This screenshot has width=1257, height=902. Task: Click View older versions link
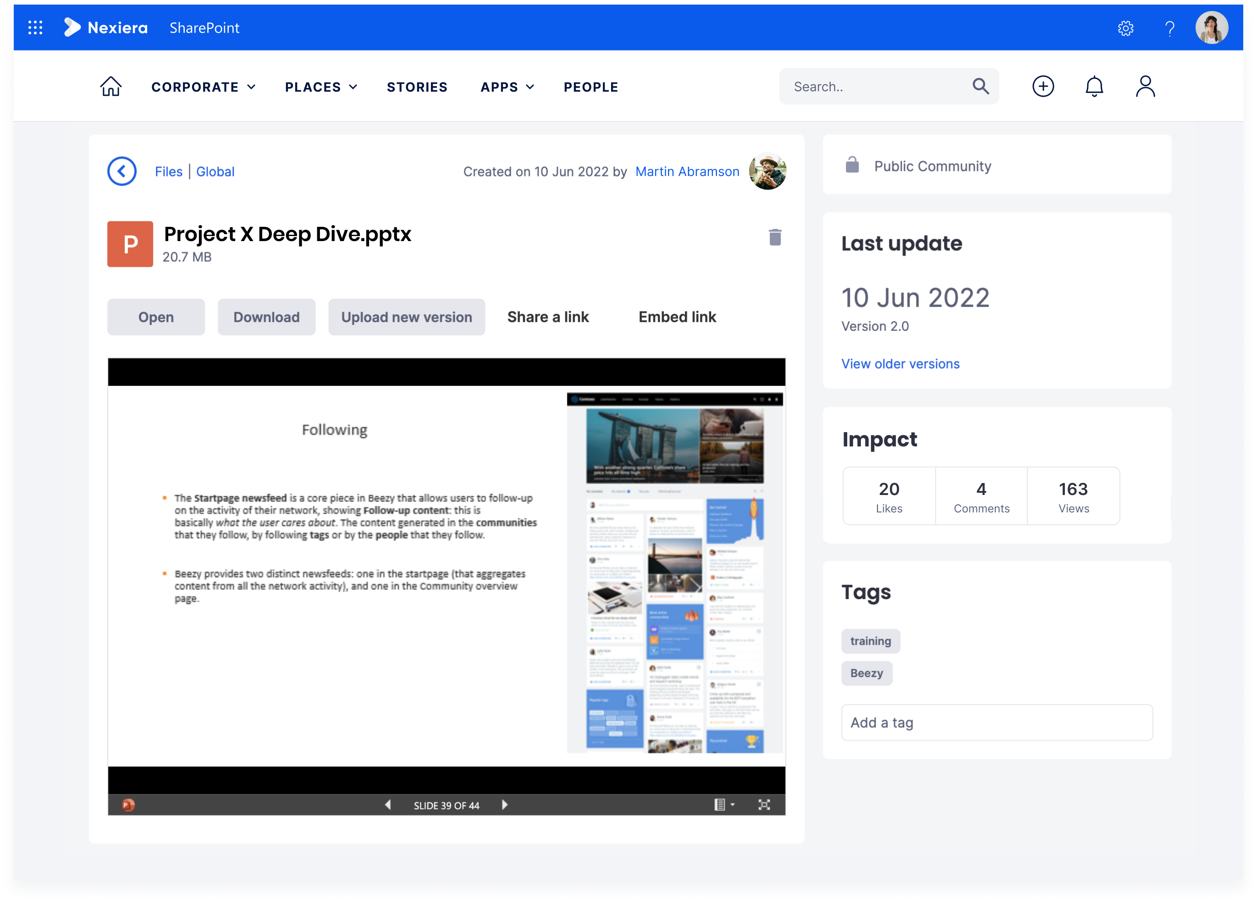(901, 363)
